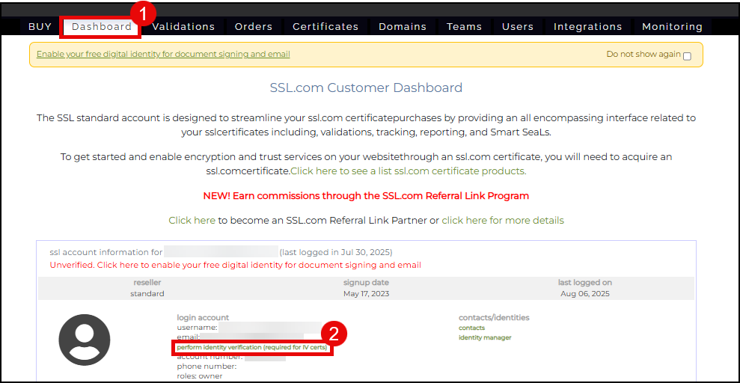
Task: Select the Certificates tab
Action: coord(325,27)
